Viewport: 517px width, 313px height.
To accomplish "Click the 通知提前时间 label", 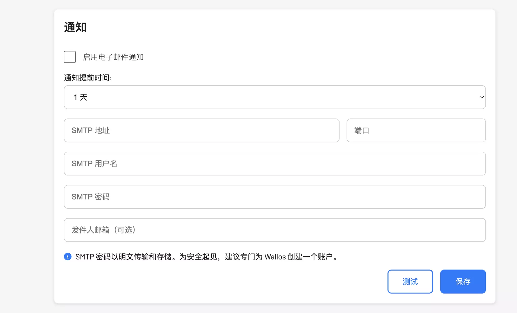I will (x=88, y=78).
